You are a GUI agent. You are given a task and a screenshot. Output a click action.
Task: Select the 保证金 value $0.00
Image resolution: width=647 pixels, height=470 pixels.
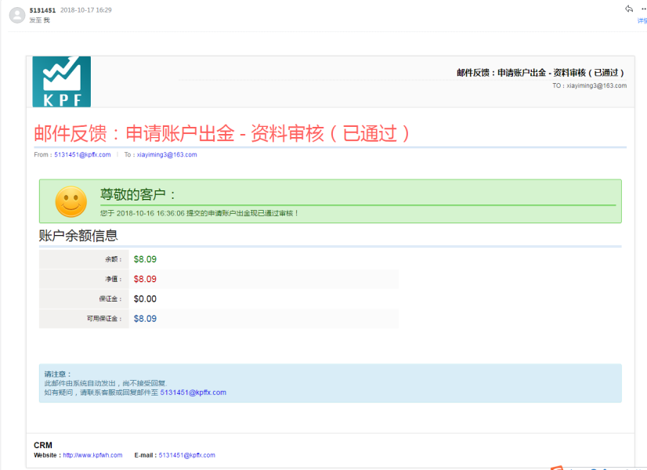click(145, 299)
